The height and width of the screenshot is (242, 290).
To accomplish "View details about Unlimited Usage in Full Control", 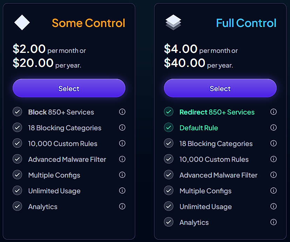I will 274,206.
